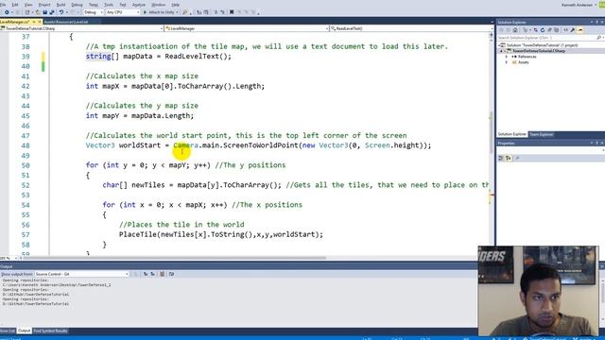Screen dimensions: 605x340
Task: Open the Tools menu
Action: 109,5
